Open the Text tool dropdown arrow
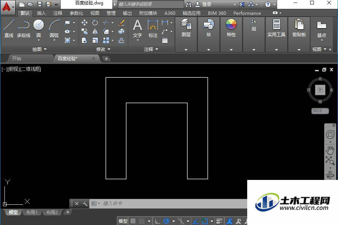The height and width of the screenshot is (225, 338). (x=137, y=40)
